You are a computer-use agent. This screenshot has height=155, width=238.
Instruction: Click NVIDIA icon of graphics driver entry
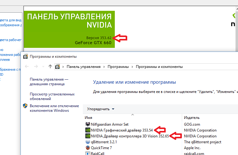click(x=88, y=130)
